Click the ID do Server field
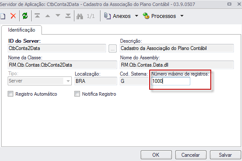Image resolution: width=242 pixels, height=161 pixels. (57, 48)
